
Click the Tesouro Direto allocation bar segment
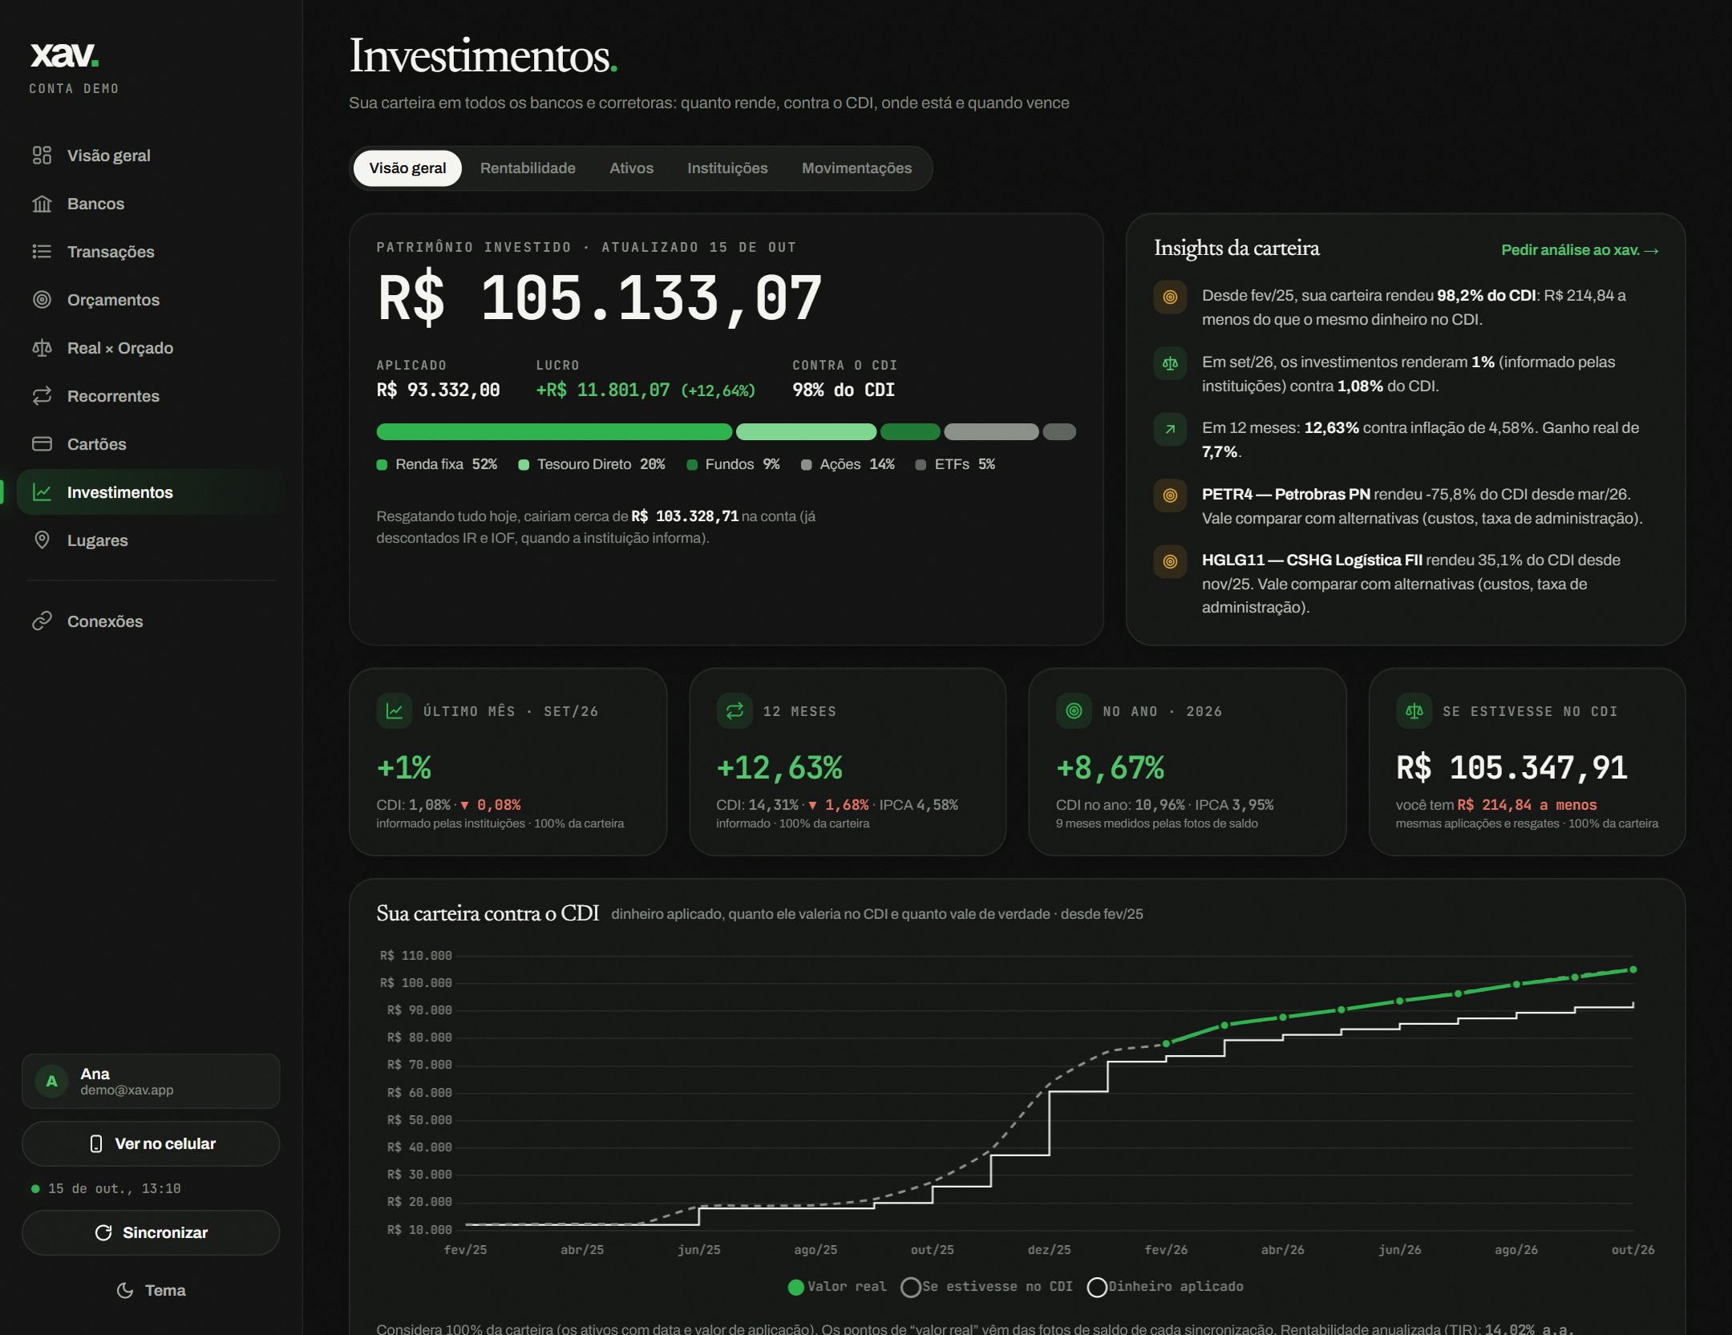click(x=806, y=432)
